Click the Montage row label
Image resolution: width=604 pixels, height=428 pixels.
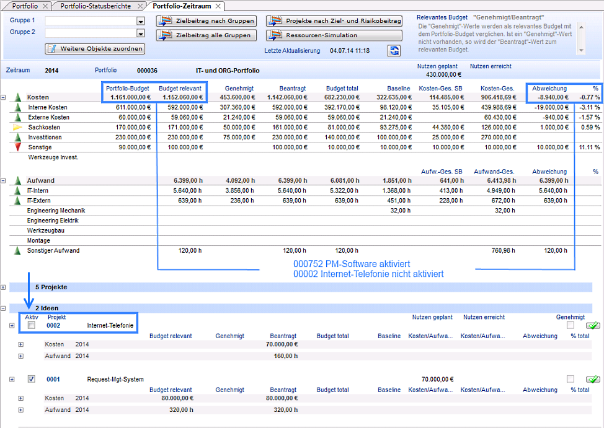38,240
